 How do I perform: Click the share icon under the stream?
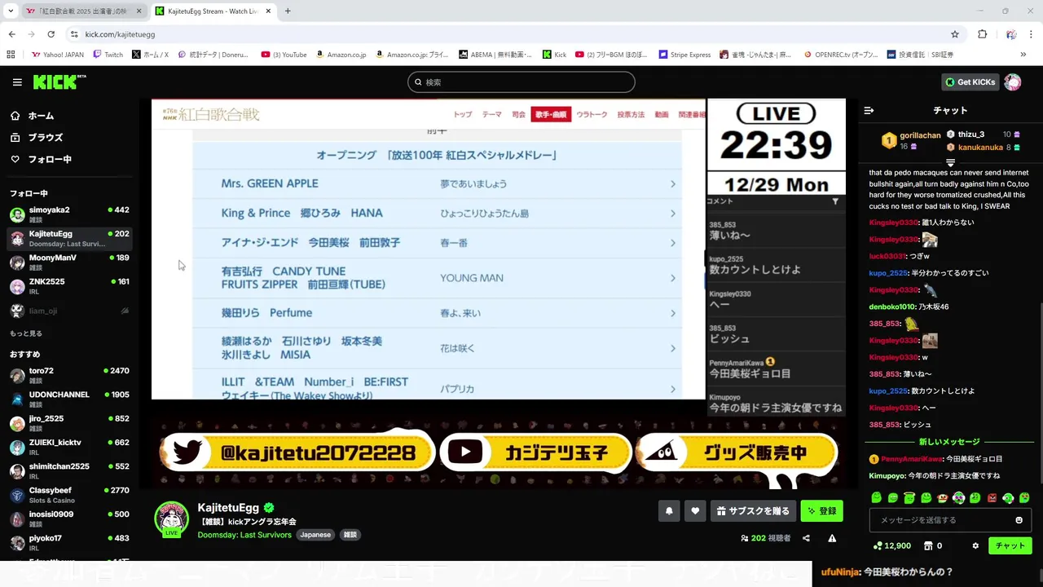806,538
